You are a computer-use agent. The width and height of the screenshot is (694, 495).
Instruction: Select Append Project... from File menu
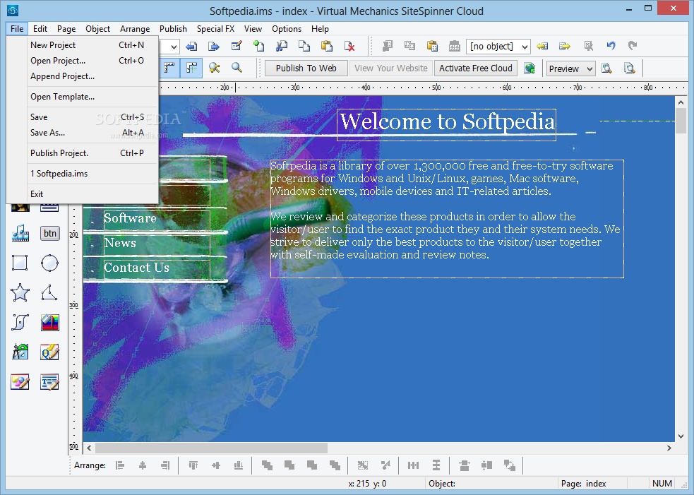(87, 76)
